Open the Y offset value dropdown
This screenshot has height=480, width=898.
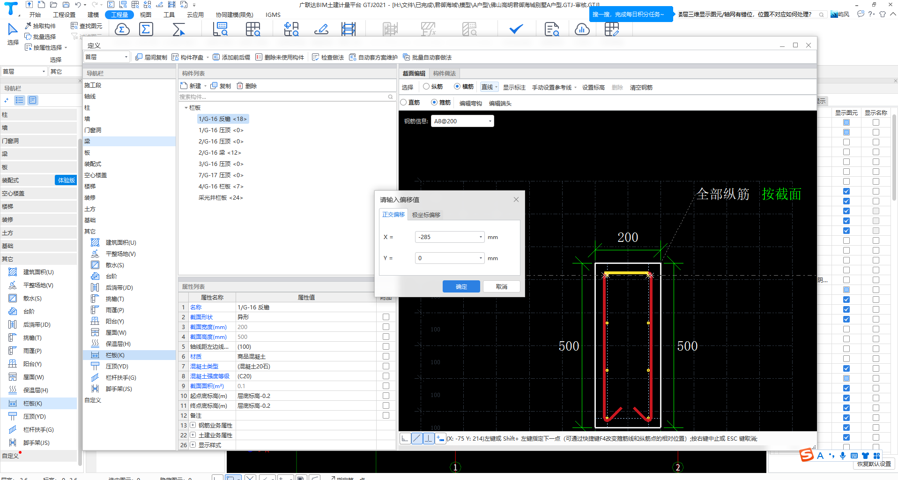pos(481,258)
